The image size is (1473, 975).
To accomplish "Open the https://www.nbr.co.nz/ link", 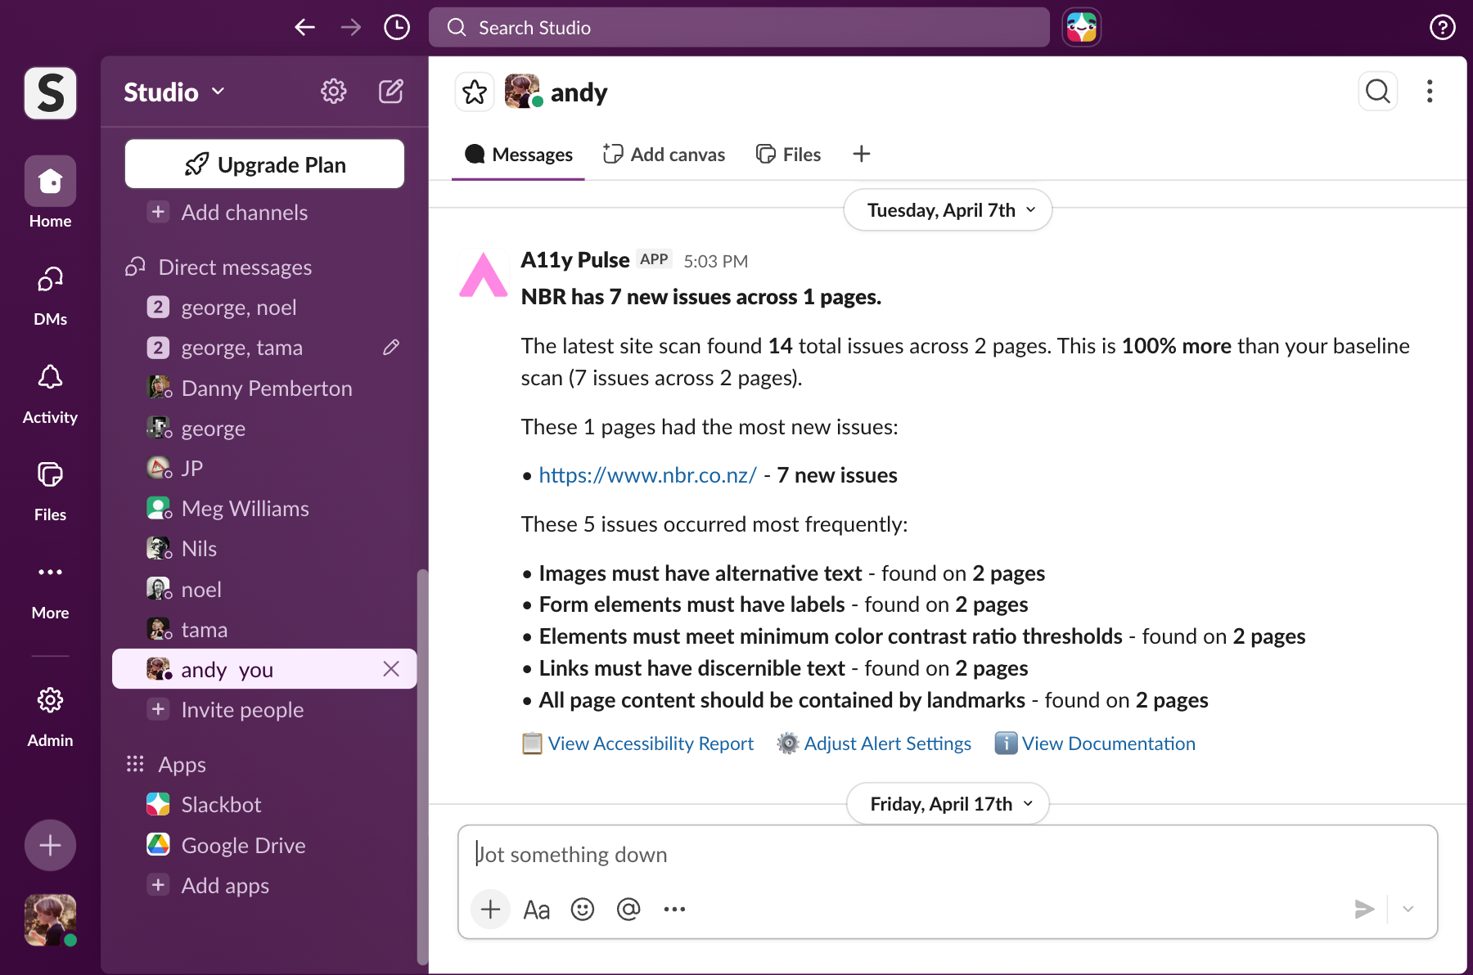I will point(647,475).
